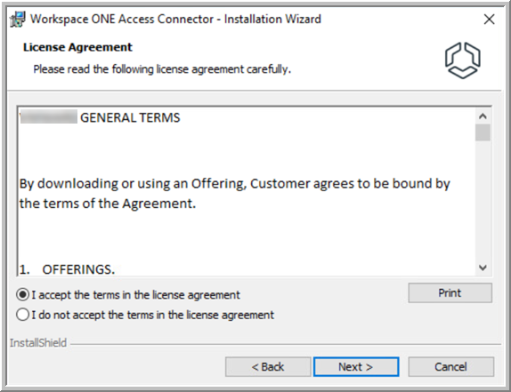
Task: Click the "License Agreement" header title
Action: point(77,47)
